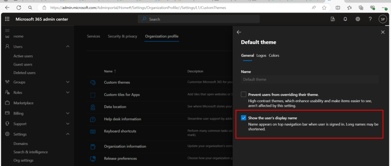Click the Help desk information icon
Screen dimensions: 391x166
(x=93, y=119)
